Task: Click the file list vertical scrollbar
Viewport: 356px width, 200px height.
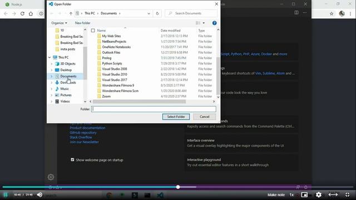Action: click(218, 76)
